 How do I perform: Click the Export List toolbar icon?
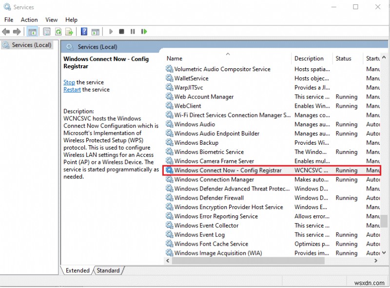tap(69, 31)
